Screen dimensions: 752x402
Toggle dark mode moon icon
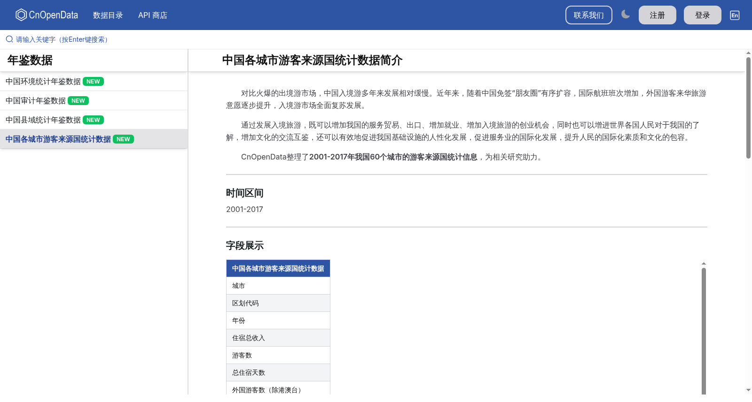[x=626, y=15]
